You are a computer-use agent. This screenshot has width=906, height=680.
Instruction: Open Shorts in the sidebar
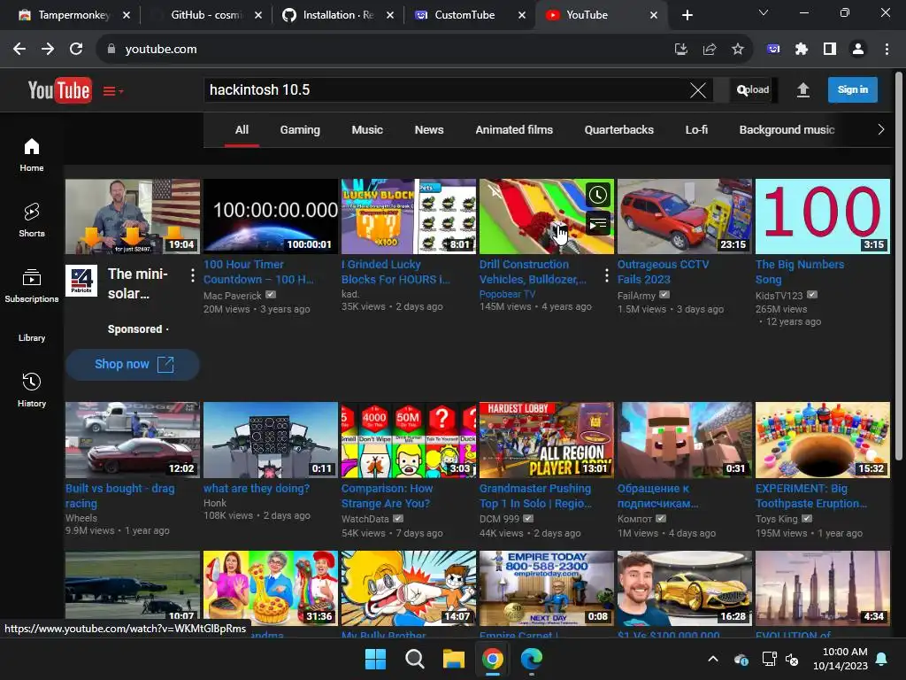pyautogui.click(x=32, y=220)
